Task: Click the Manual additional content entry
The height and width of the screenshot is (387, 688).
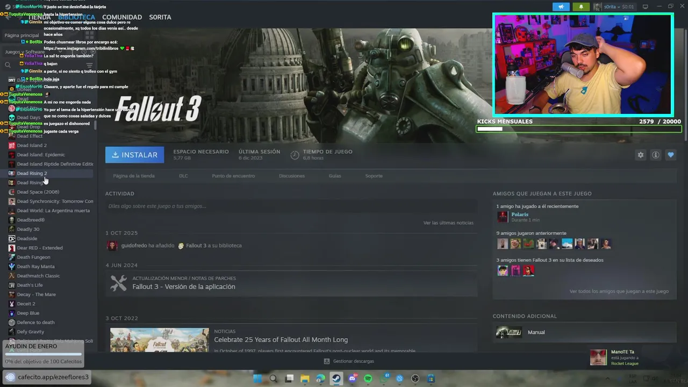Action: [586, 332]
